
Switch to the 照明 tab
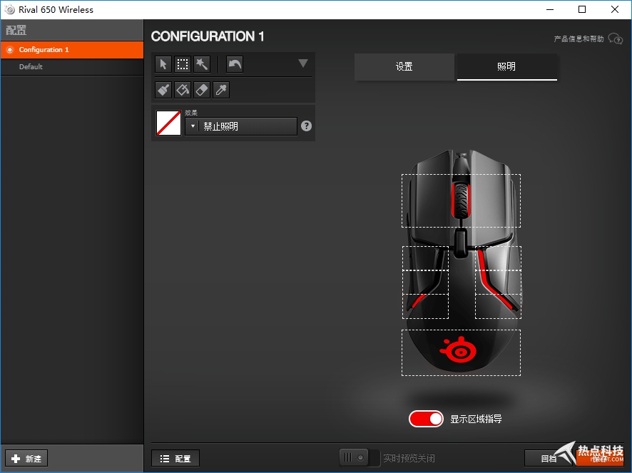(x=506, y=66)
